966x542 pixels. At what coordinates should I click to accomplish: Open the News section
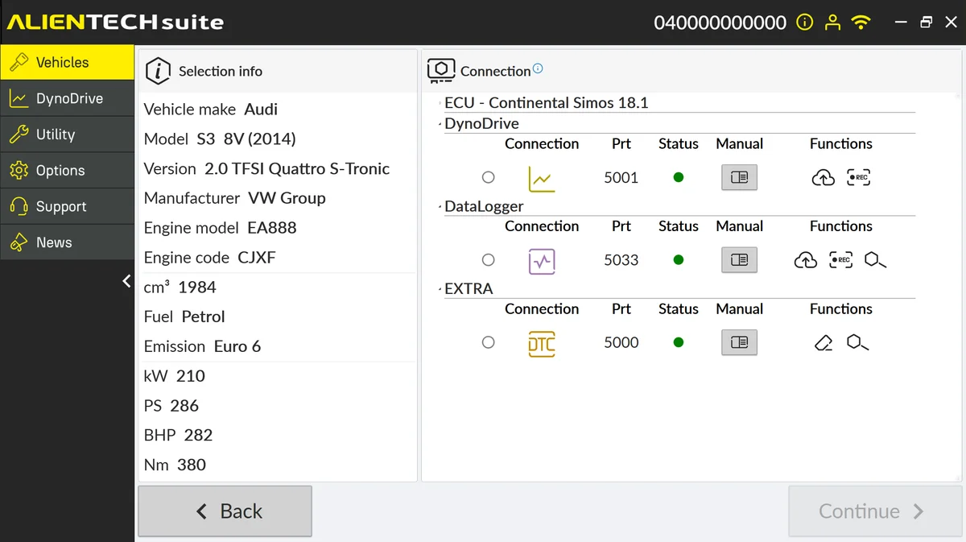(67, 242)
